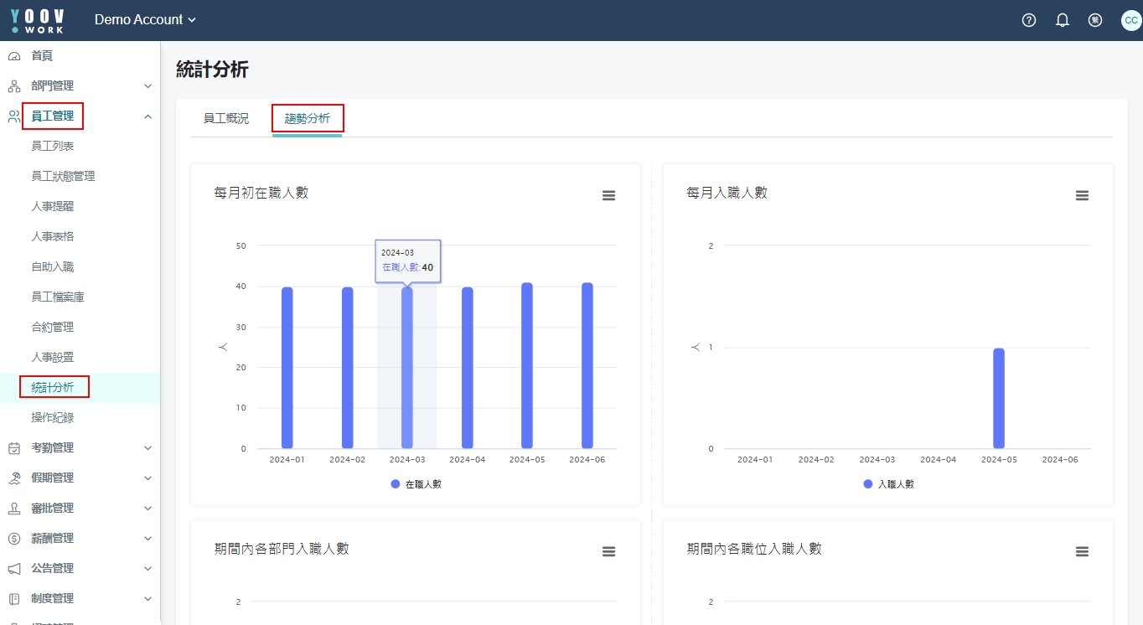Open the notifications bell icon

click(1063, 20)
